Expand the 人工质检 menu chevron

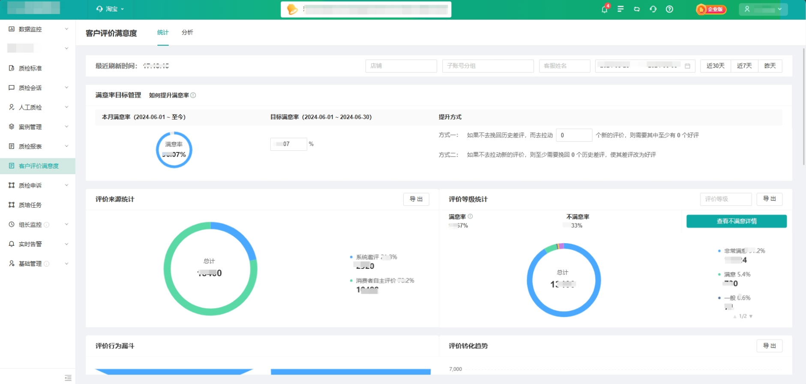66,107
